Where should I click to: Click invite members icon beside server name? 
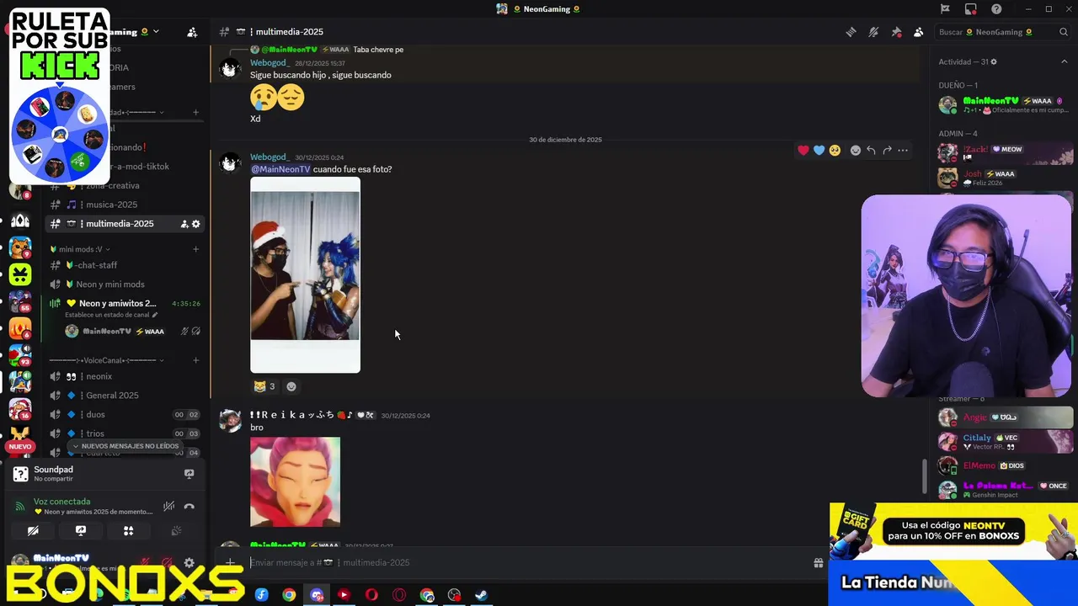coord(192,32)
